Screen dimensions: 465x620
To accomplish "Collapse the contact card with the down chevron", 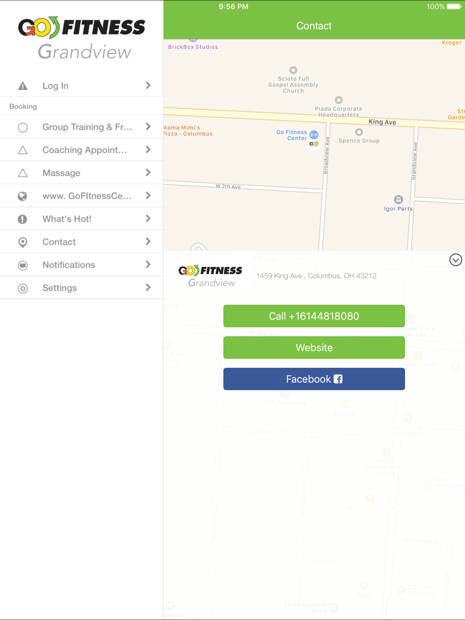I will click(456, 260).
